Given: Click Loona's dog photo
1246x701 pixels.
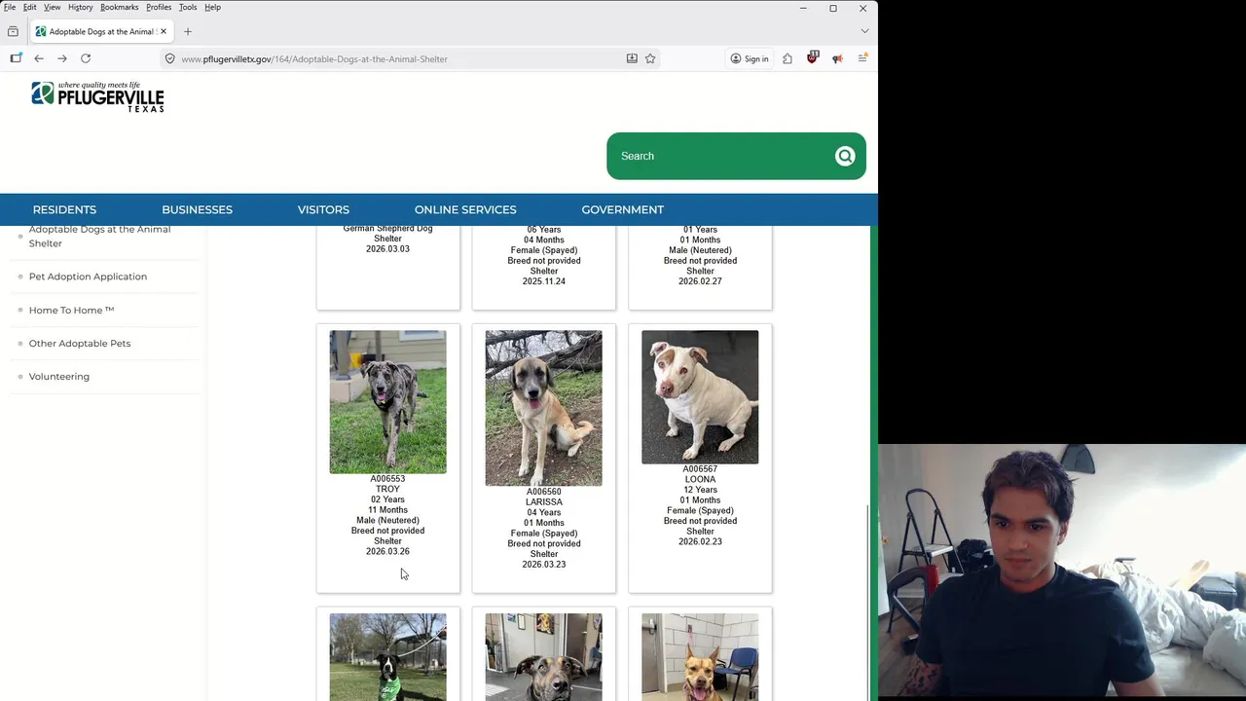Looking at the screenshot, I should (700, 397).
